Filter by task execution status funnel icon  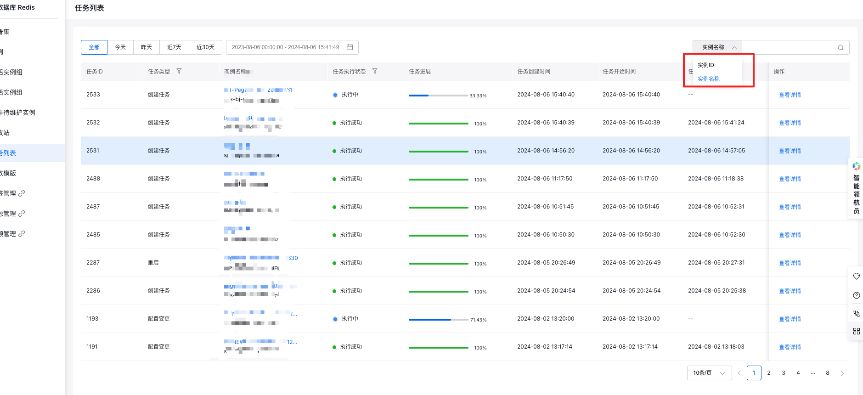point(375,71)
